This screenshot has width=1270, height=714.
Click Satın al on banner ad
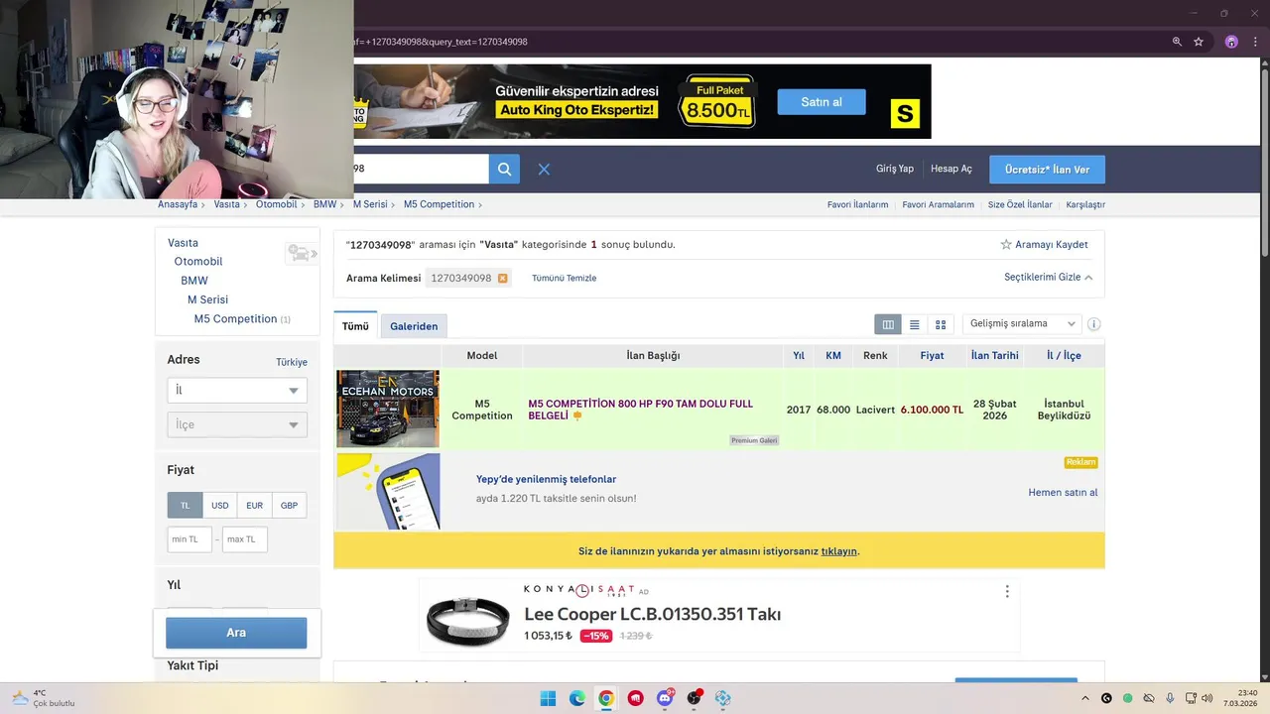(822, 102)
